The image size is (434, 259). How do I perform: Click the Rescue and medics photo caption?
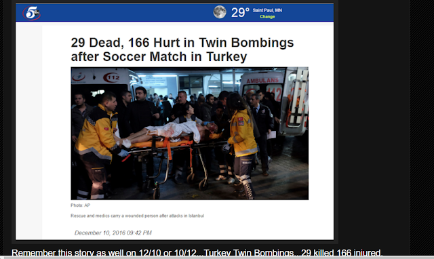point(137,216)
